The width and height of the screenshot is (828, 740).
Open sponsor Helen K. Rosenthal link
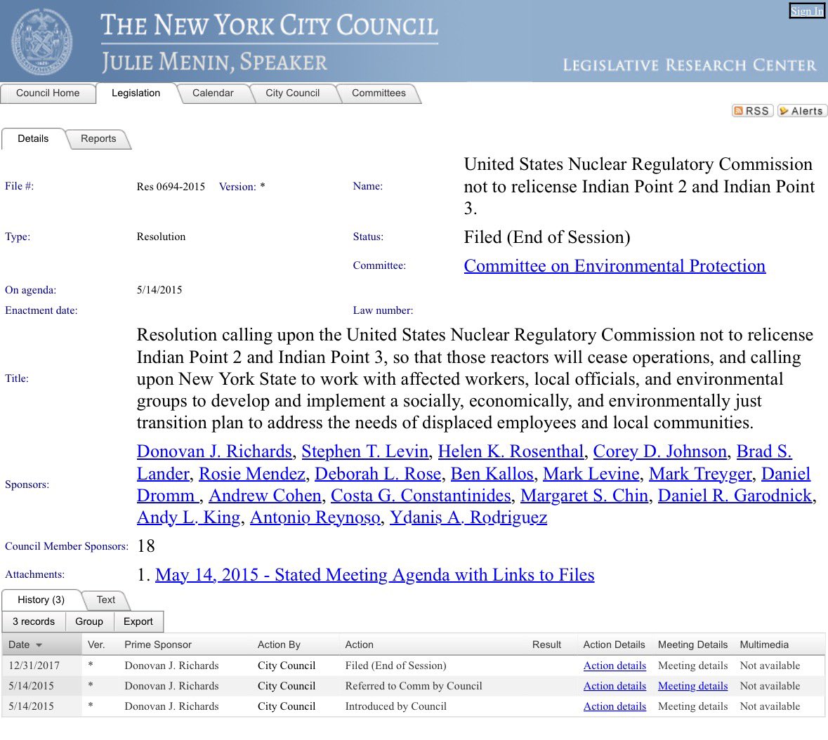[x=511, y=451]
